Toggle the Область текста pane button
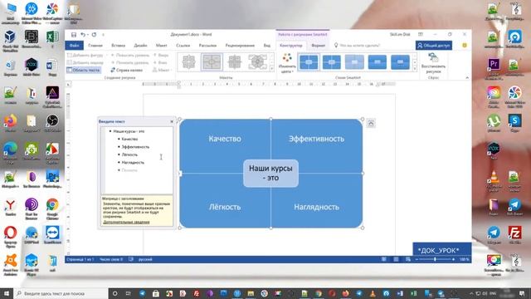This screenshot has width=531, height=299. [83, 70]
